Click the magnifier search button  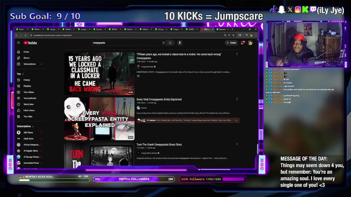(x=170, y=43)
